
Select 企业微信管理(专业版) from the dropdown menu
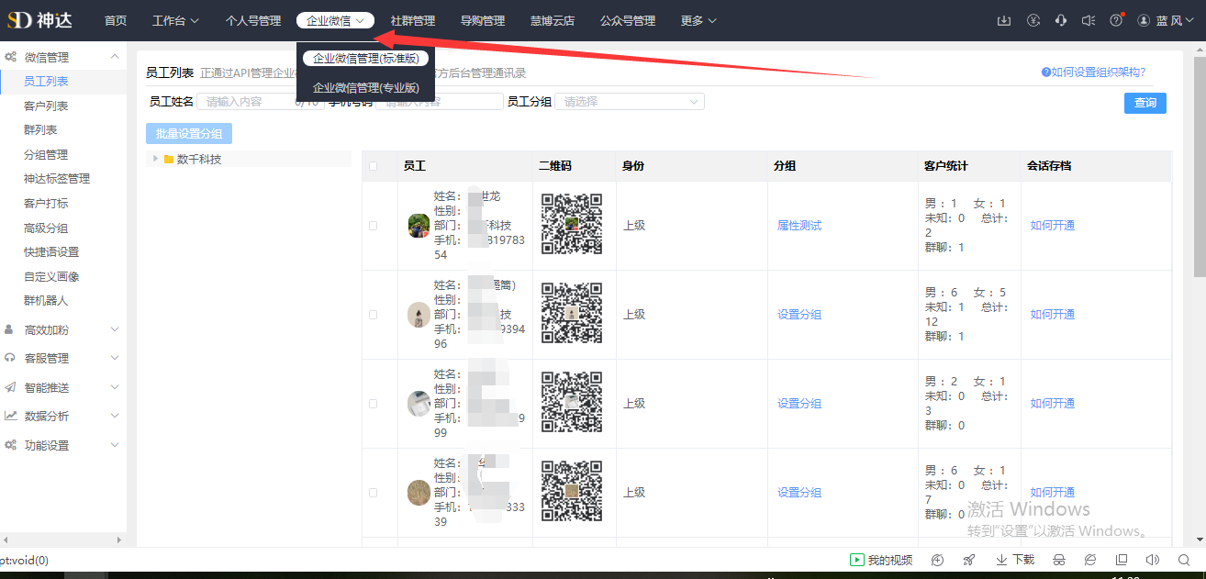pos(366,88)
